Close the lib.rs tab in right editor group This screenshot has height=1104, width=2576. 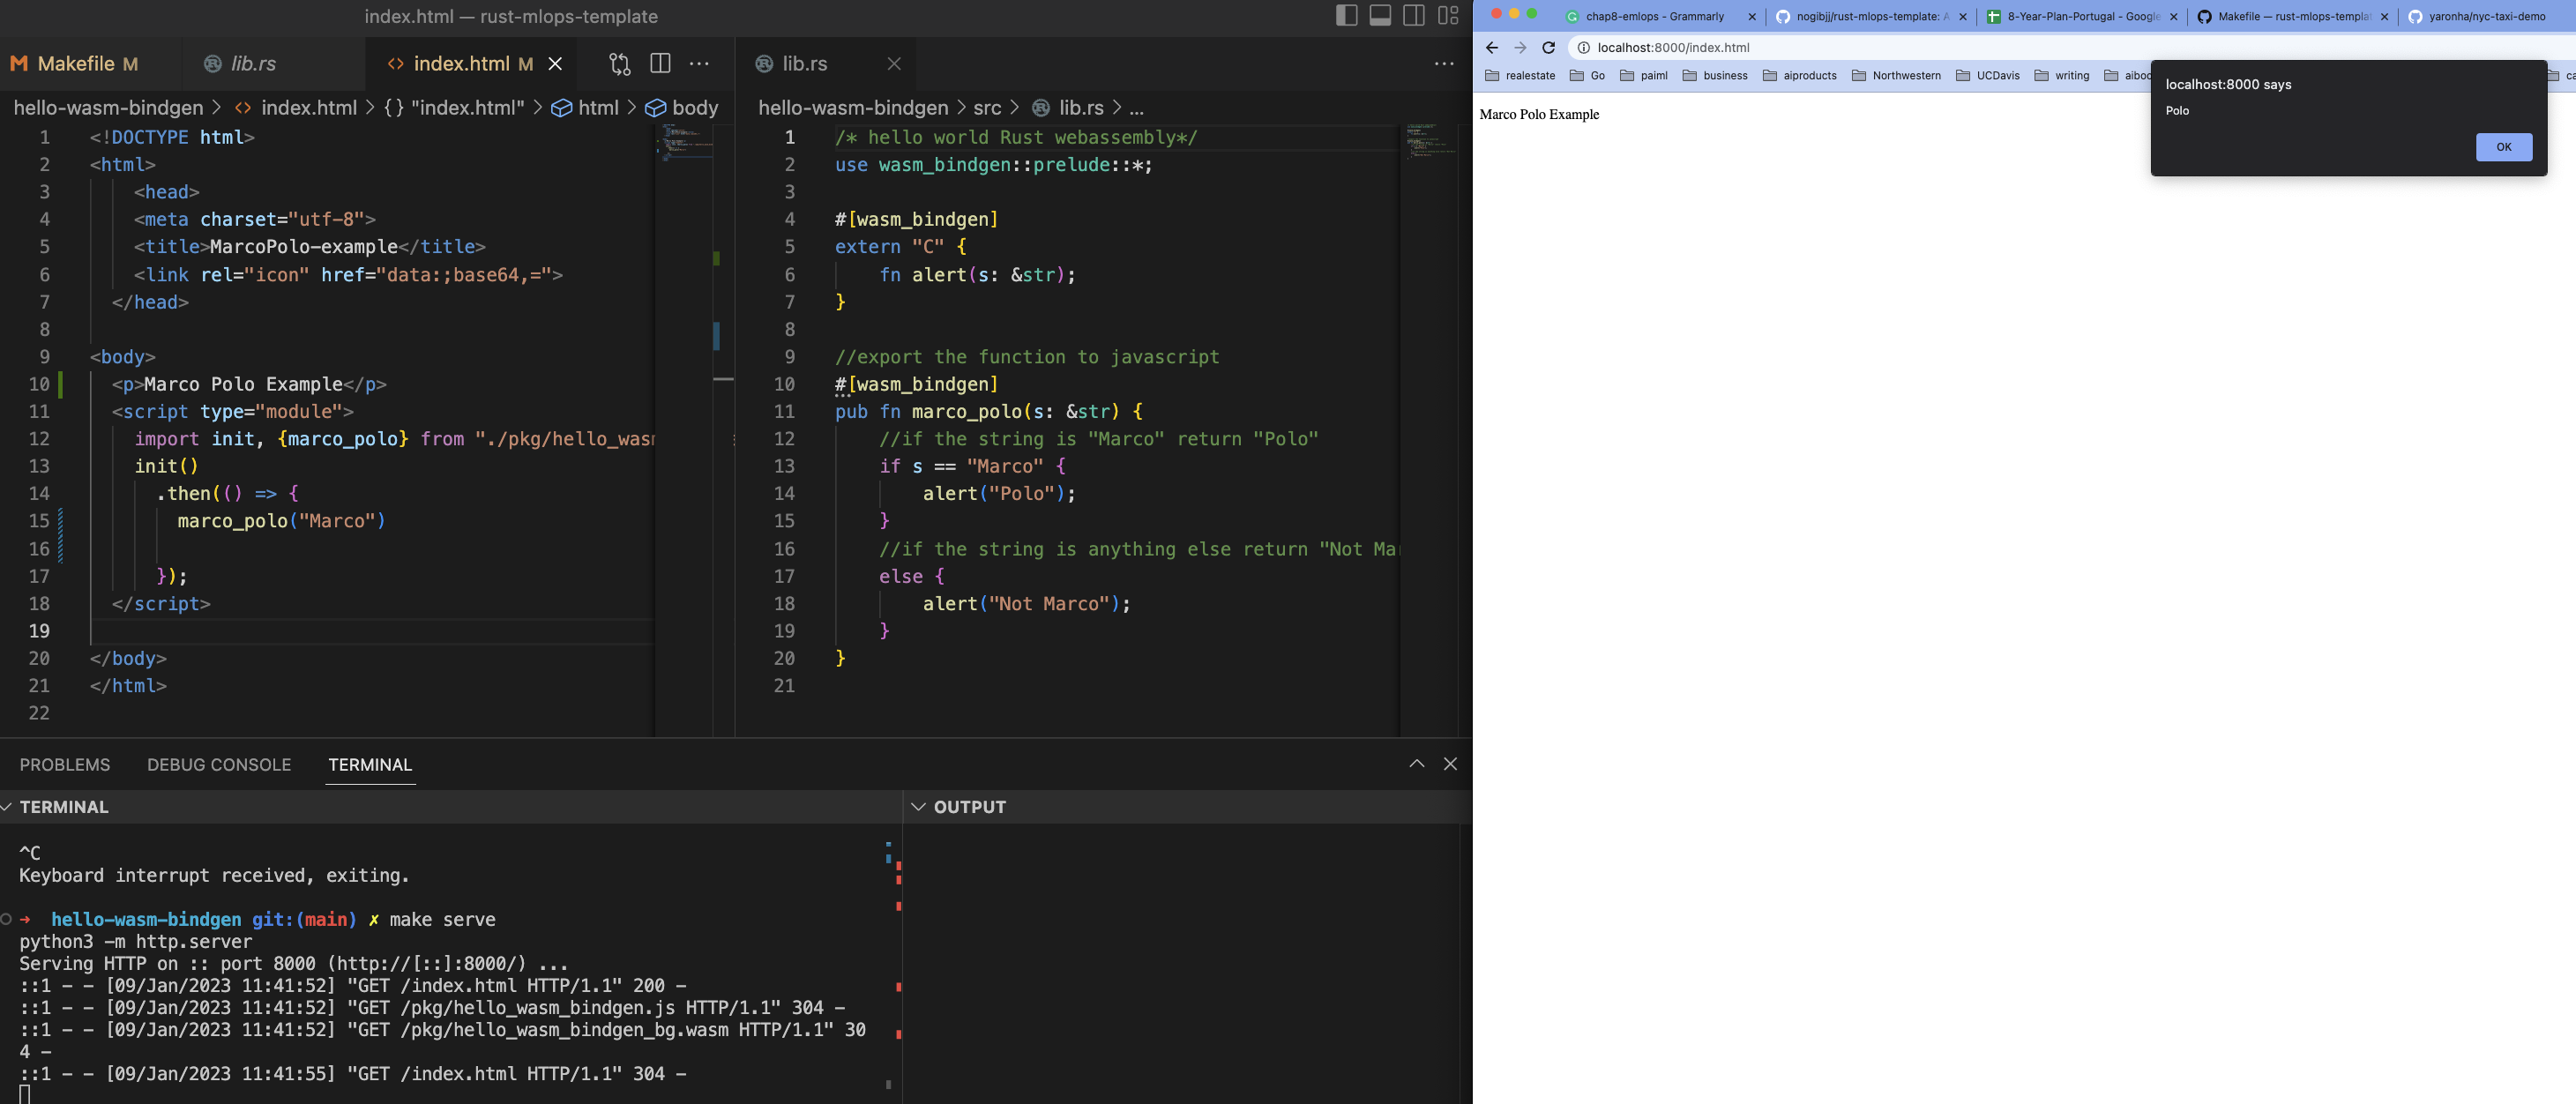pos(894,64)
